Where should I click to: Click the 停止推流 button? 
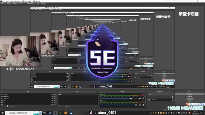click(x=190, y=94)
